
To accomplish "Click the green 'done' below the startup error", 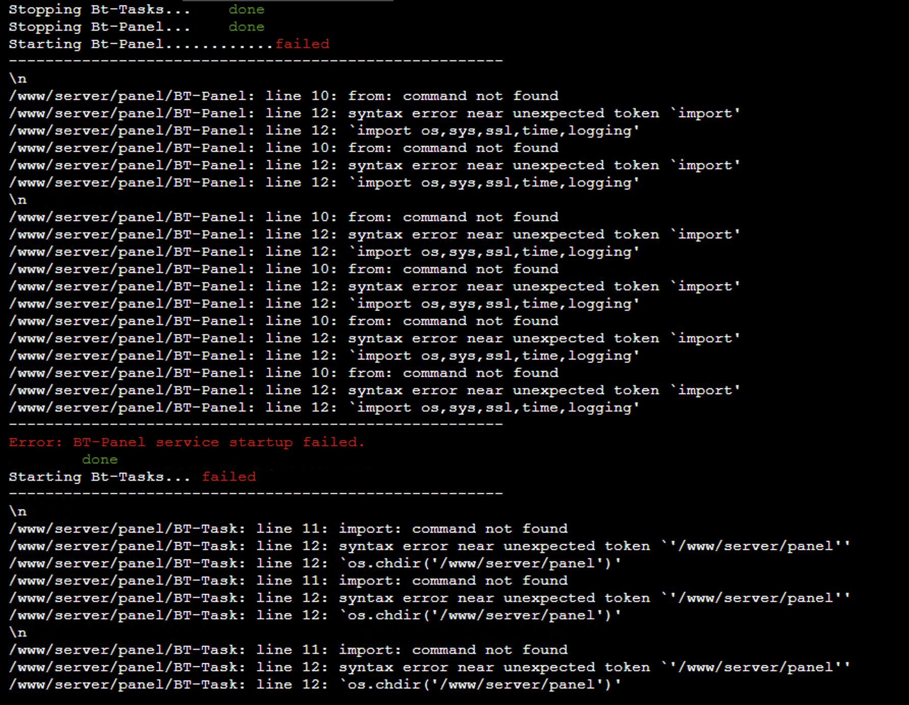I will 100,459.
